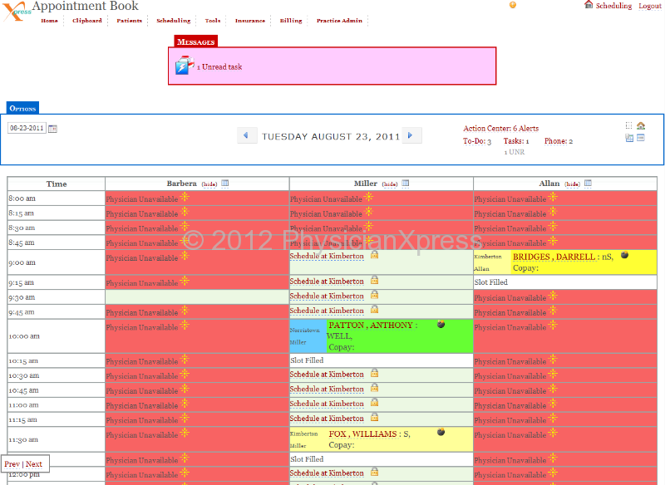Screen dimensions: 665x485
Task: Hide the Allan column
Action: pyautogui.click(x=572, y=184)
